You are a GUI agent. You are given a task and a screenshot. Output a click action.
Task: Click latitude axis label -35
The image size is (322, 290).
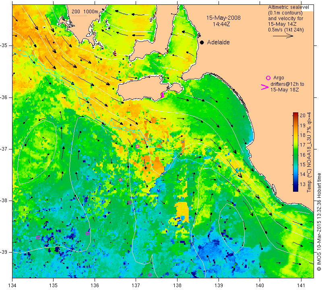pyautogui.click(x=4, y=46)
